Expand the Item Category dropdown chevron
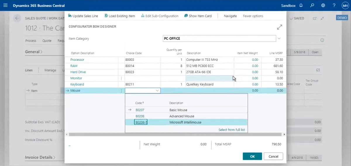Screen dimensions: 351x166 tap(279, 38)
